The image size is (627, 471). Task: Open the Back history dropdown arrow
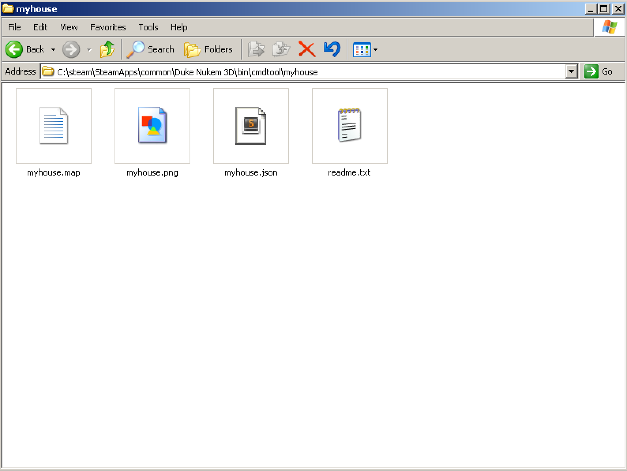click(x=53, y=50)
